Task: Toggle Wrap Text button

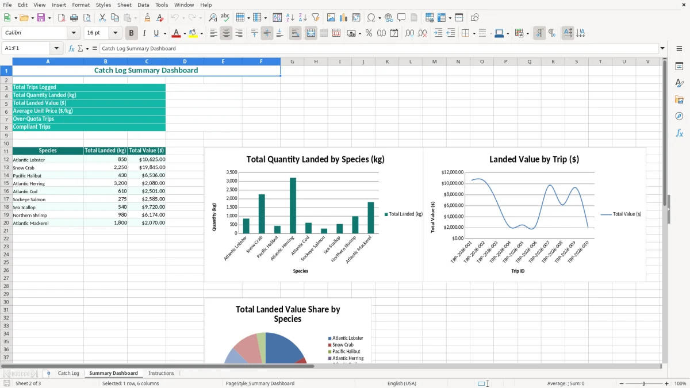Action: tap(295, 33)
